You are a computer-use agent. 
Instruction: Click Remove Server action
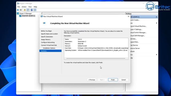[135, 48]
